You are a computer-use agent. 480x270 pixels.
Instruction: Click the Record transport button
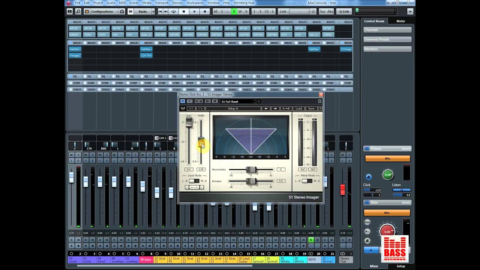[x=205, y=12]
